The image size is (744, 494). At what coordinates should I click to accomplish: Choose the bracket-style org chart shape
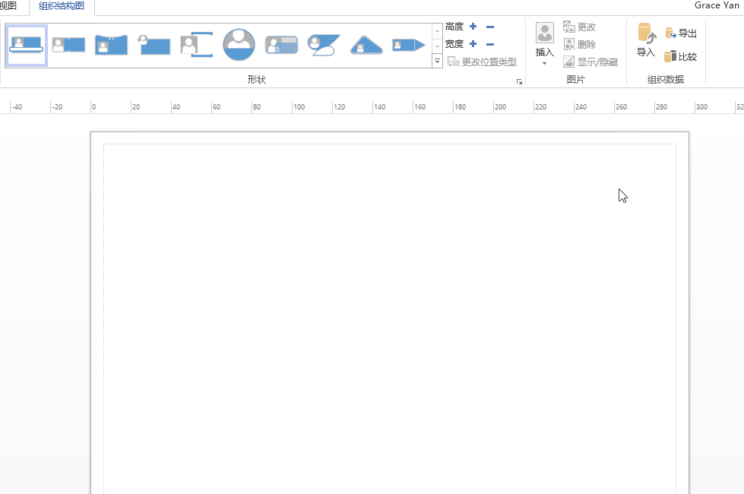click(196, 45)
